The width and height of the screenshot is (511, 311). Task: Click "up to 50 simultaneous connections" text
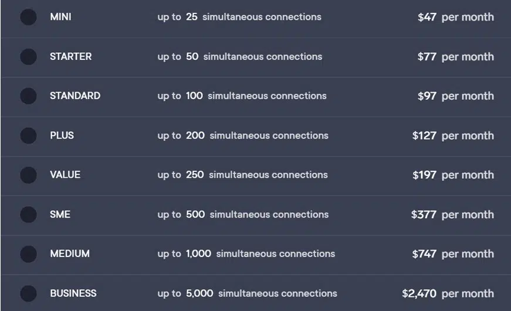coord(239,57)
